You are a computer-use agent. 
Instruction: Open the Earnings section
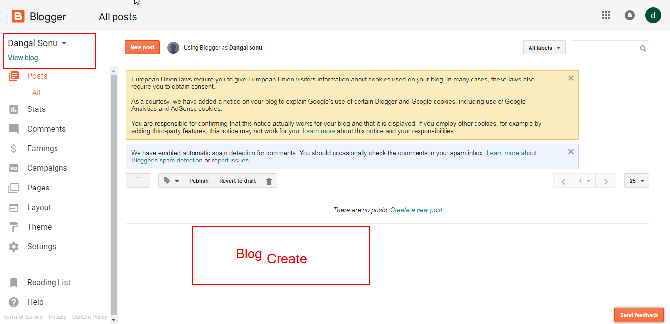click(43, 149)
